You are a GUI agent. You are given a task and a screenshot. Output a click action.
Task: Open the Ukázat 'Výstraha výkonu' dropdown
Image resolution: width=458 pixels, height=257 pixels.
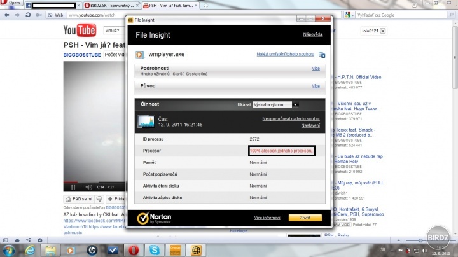275,104
